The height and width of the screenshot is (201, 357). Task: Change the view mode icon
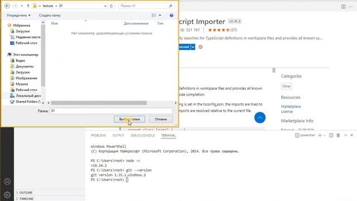154,15
